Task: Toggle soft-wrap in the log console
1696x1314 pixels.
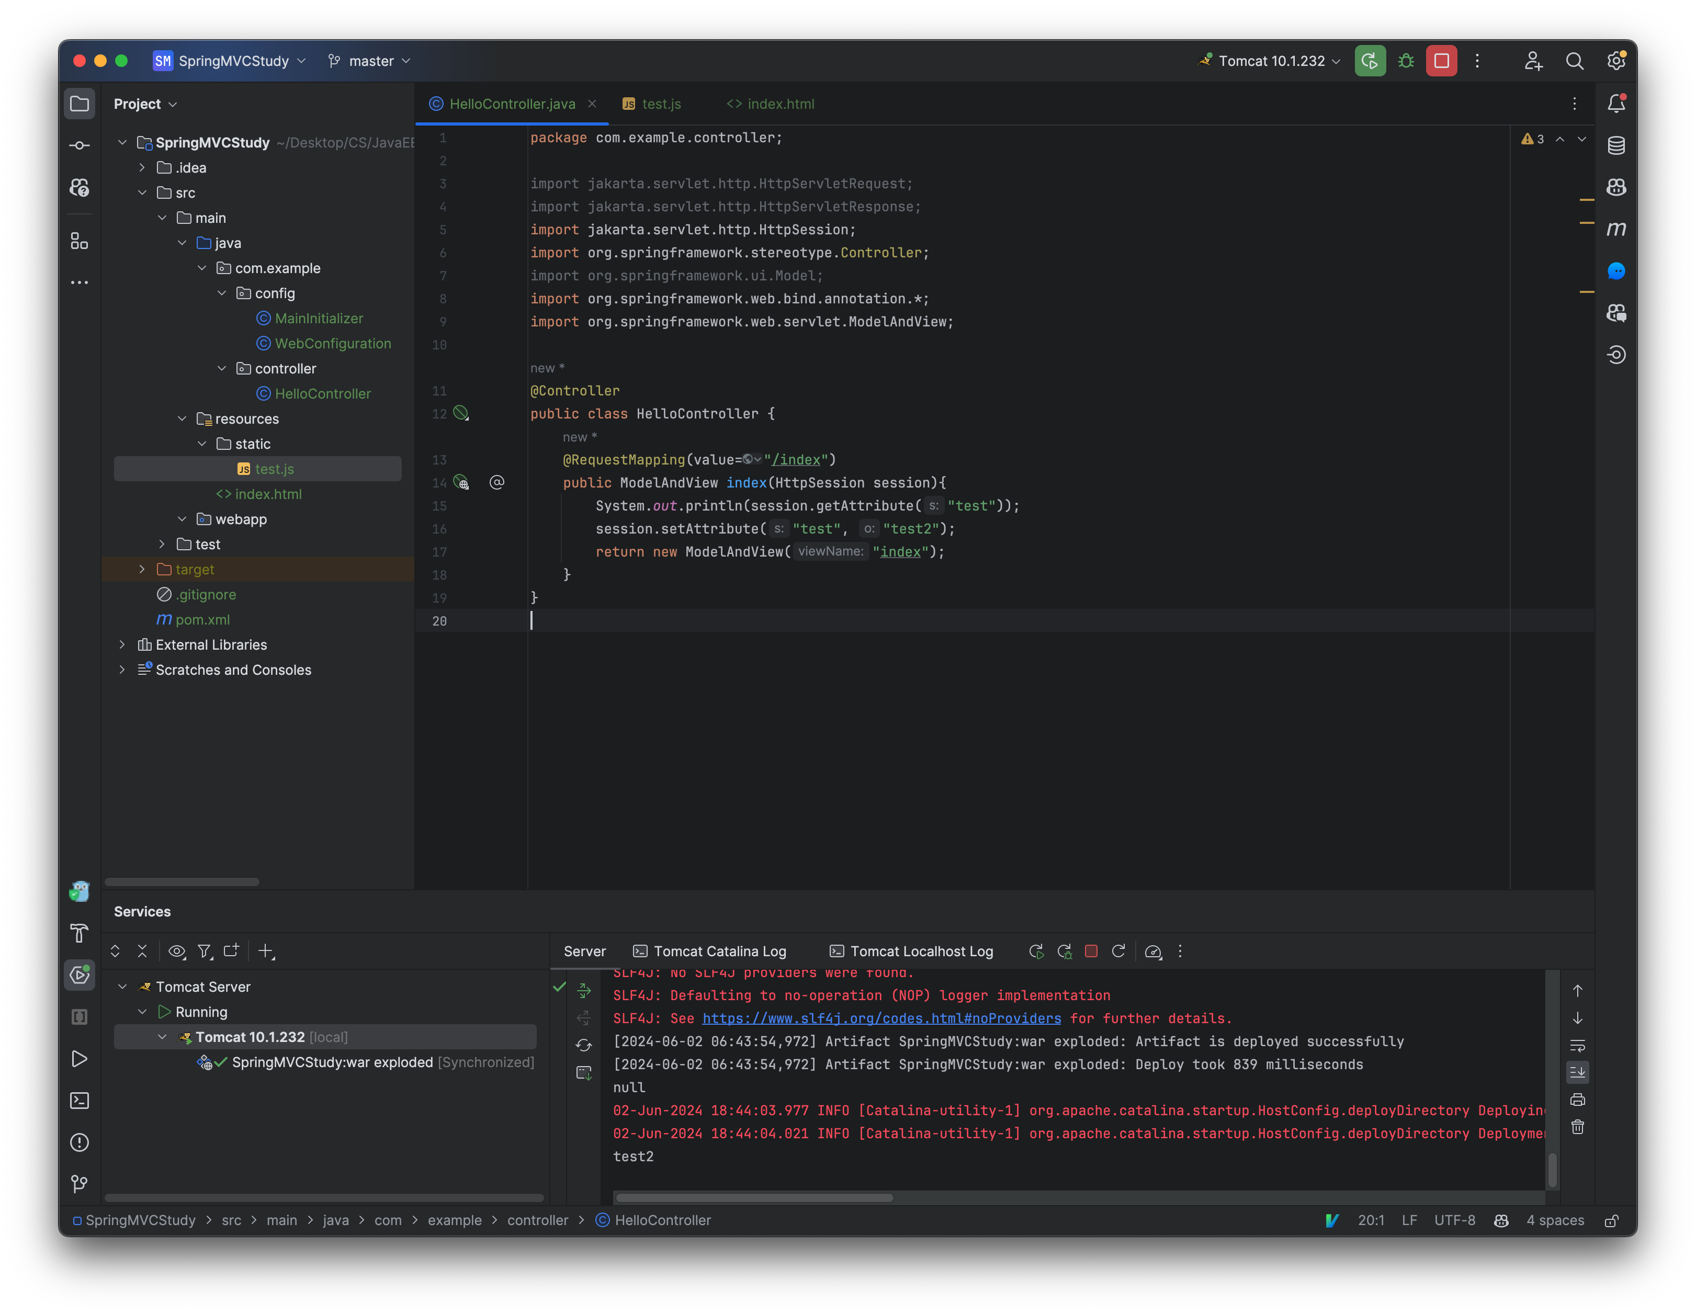Action: 1578,1045
